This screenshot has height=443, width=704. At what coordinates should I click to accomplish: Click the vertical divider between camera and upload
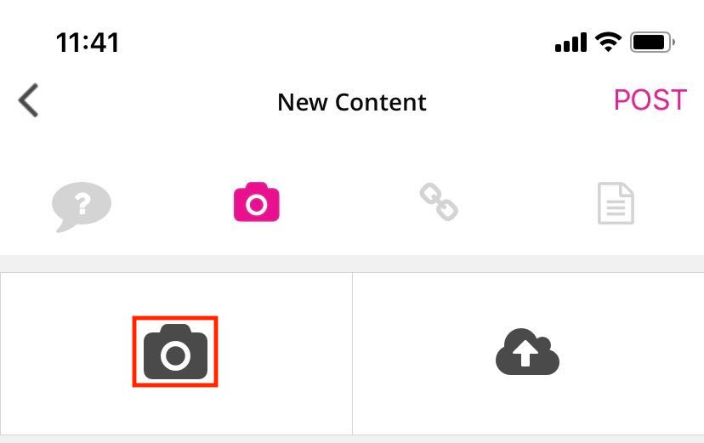coord(353,354)
